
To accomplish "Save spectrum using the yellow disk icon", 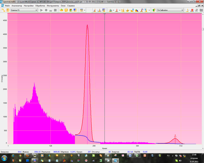I will 66,10.
